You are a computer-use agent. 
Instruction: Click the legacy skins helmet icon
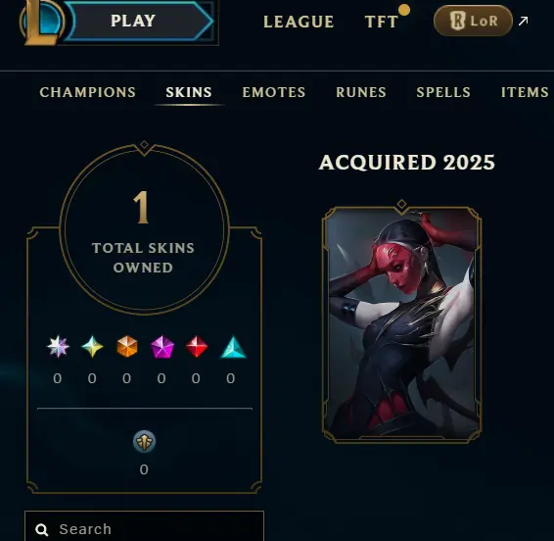point(144,442)
